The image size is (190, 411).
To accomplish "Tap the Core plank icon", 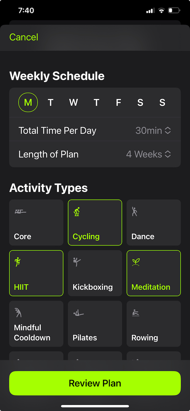I will coord(20,212).
